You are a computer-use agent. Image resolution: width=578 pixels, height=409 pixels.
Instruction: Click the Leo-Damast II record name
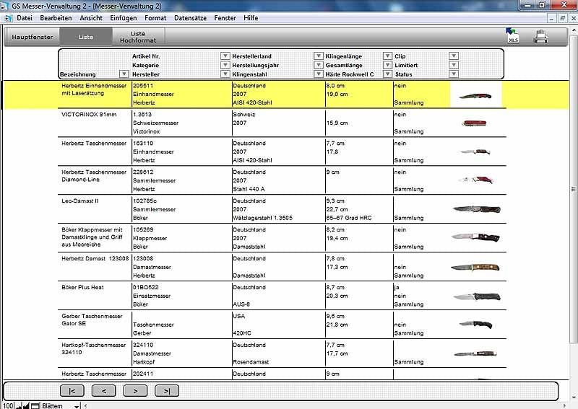point(79,201)
